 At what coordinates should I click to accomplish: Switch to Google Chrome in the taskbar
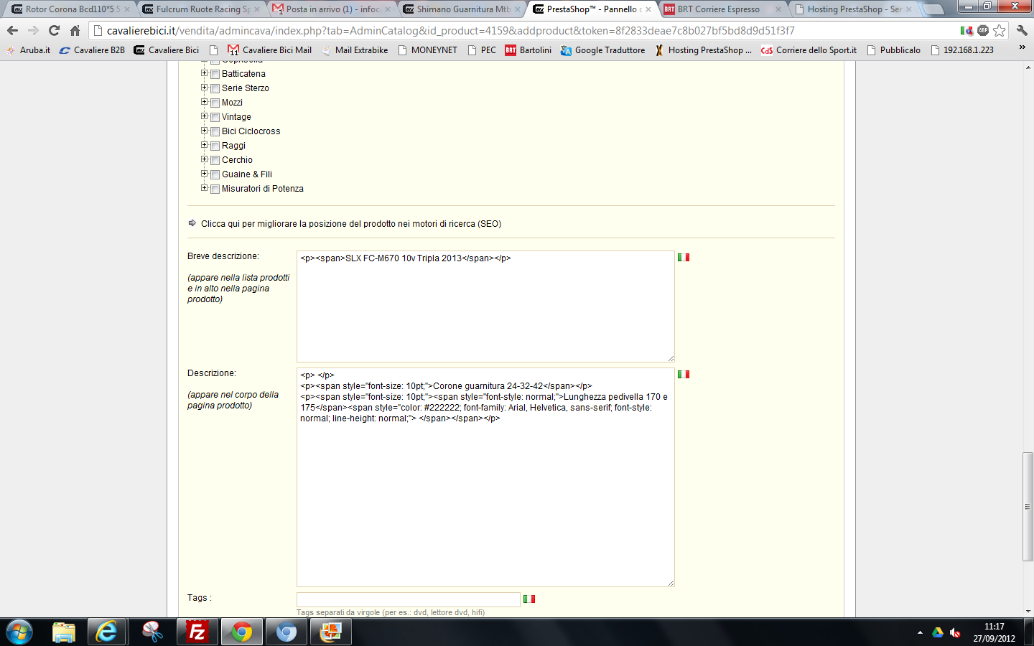pyautogui.click(x=241, y=632)
